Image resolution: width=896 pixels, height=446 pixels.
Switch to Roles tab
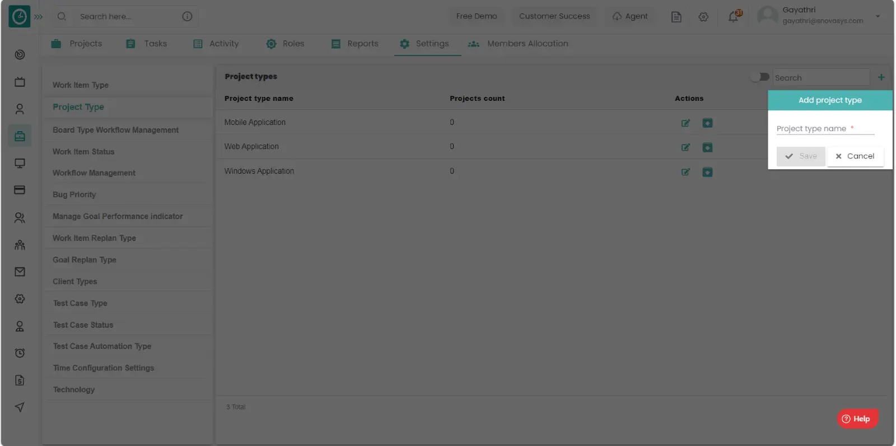[286, 44]
